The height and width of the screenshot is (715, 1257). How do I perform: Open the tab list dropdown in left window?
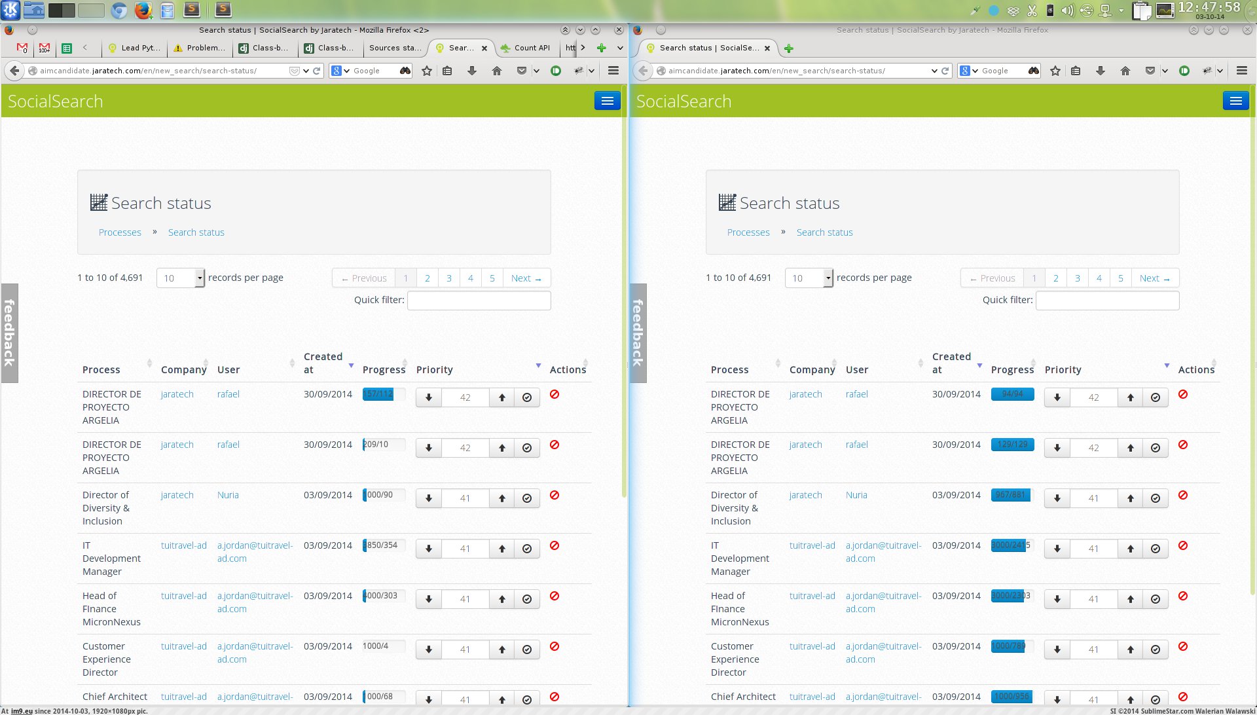pyautogui.click(x=620, y=48)
